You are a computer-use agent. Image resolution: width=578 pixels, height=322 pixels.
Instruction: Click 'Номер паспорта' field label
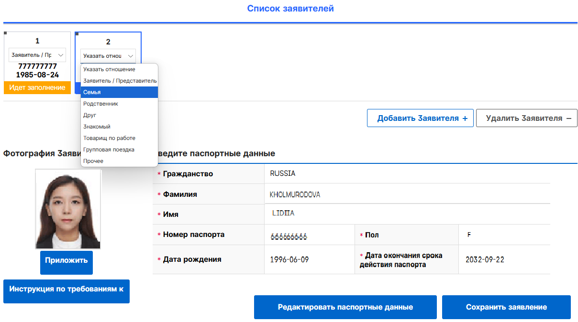coord(194,235)
